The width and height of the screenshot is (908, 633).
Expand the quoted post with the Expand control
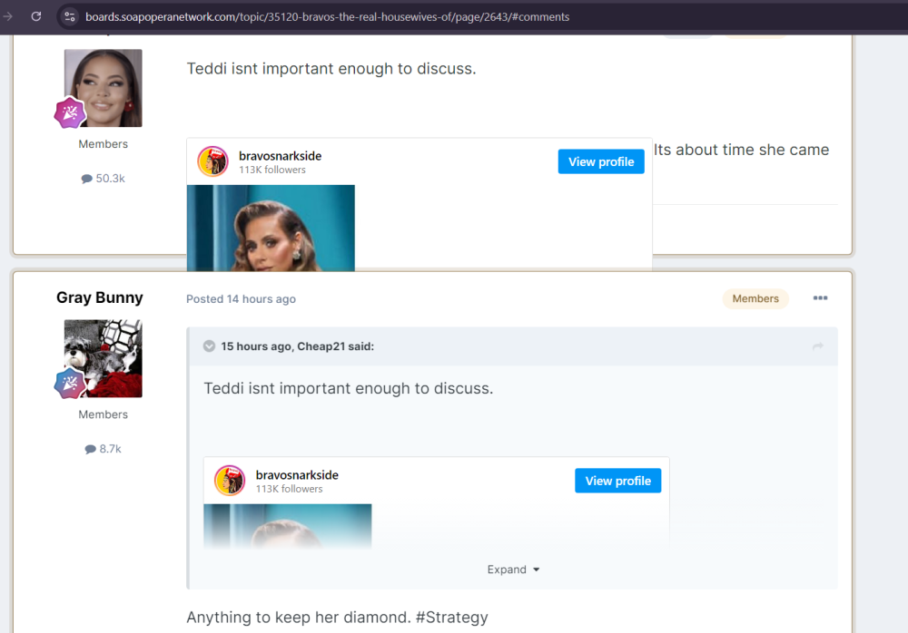(x=513, y=570)
